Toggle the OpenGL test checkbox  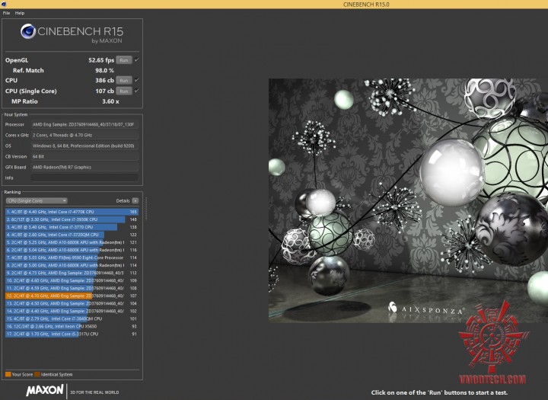click(x=137, y=60)
